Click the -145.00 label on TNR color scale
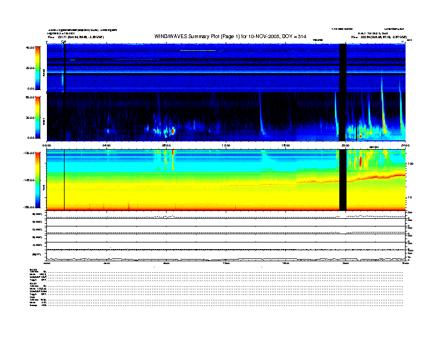The height and width of the screenshot is (338, 437). coord(29,180)
